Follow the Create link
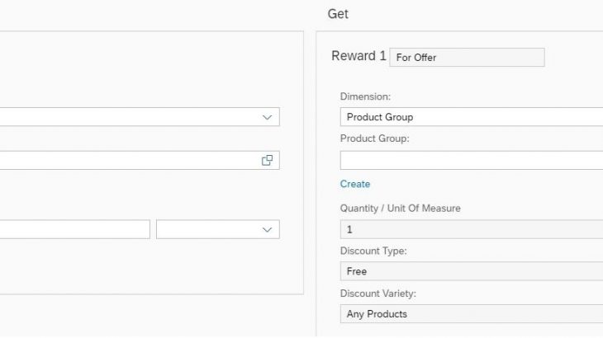 [355, 184]
